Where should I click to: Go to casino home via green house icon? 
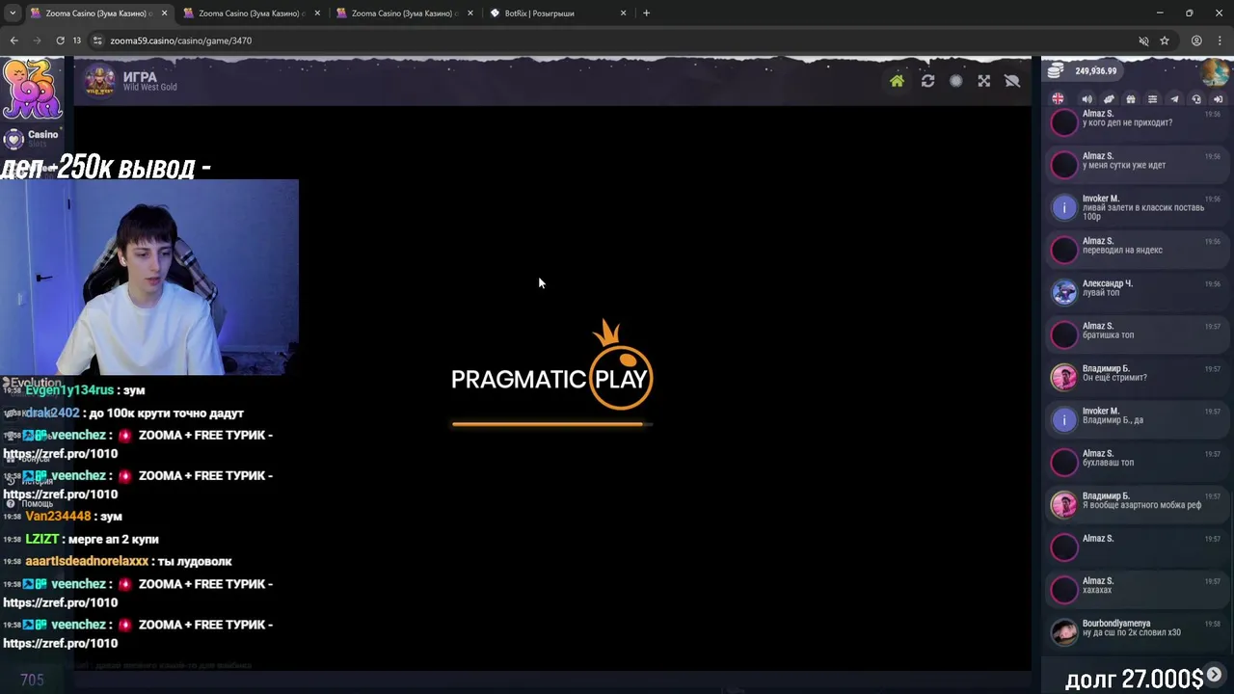897,81
